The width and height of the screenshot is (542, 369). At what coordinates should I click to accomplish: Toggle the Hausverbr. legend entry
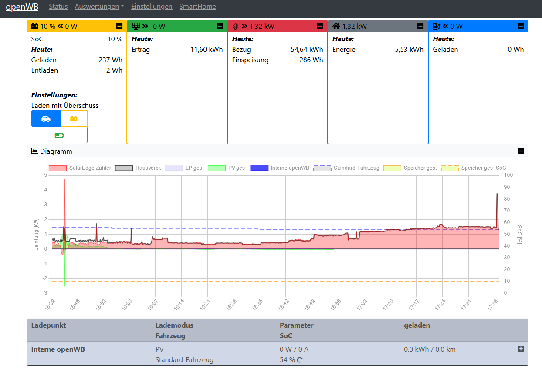tap(138, 168)
